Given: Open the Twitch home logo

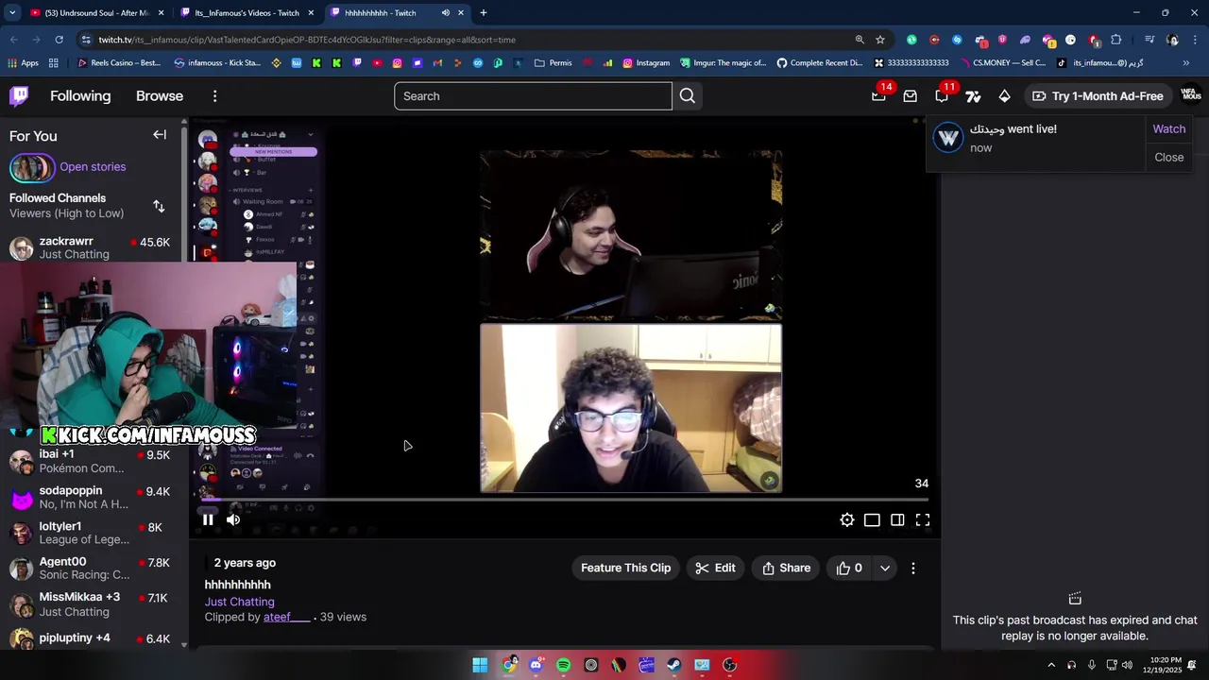Looking at the screenshot, I should [x=19, y=95].
